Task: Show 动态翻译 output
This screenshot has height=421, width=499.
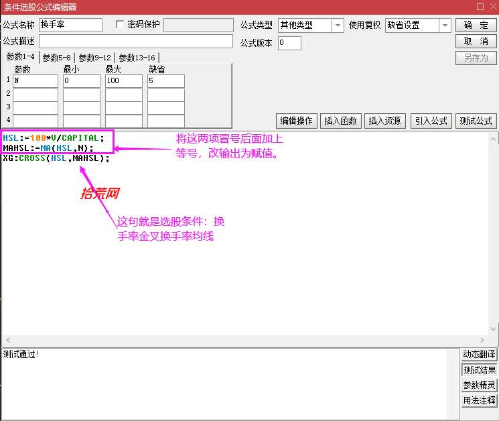Action: pos(479,355)
